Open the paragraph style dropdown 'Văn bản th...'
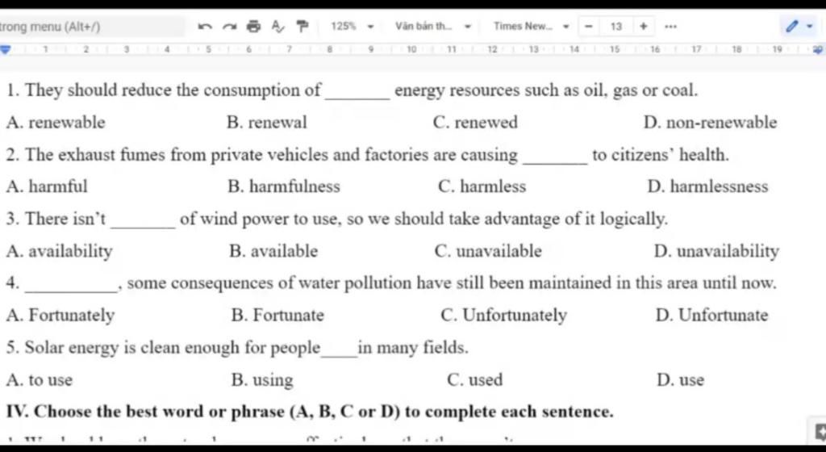The height and width of the screenshot is (452, 826). click(x=433, y=27)
